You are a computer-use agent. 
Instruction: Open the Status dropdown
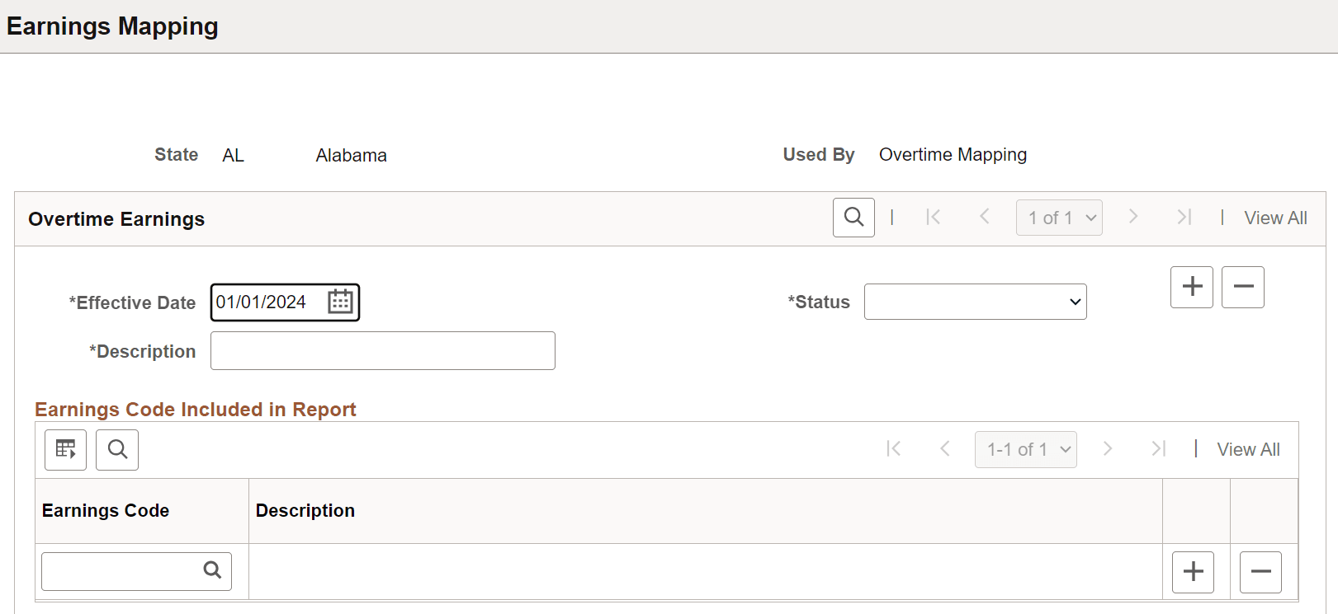975,302
